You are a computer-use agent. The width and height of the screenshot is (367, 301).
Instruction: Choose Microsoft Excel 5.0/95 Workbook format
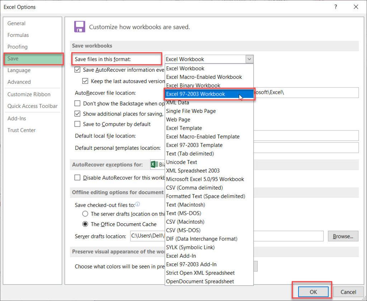pyautogui.click(x=209, y=179)
